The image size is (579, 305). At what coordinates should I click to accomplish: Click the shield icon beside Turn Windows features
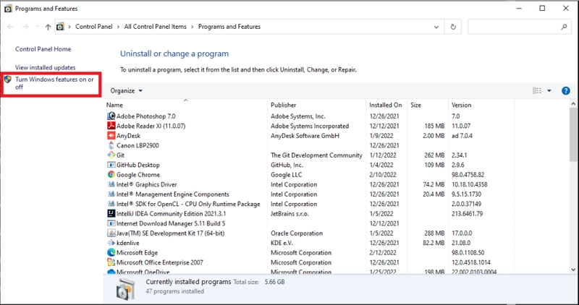coord(8,80)
